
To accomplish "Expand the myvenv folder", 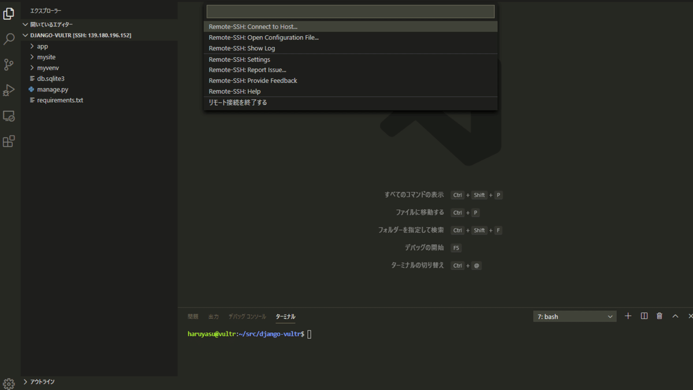I will [99, 68].
